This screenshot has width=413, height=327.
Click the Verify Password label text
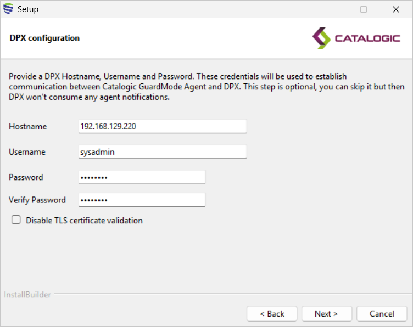tap(37, 200)
